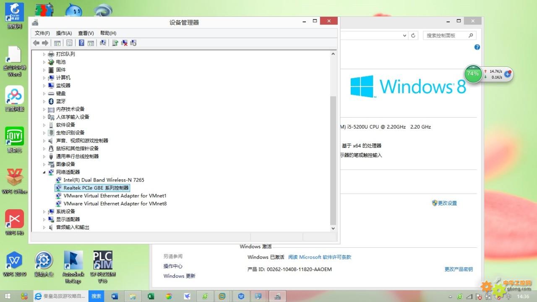This screenshot has width=537, height=302.
Task: Click the Properties toolbar icon
Action: (x=69, y=43)
